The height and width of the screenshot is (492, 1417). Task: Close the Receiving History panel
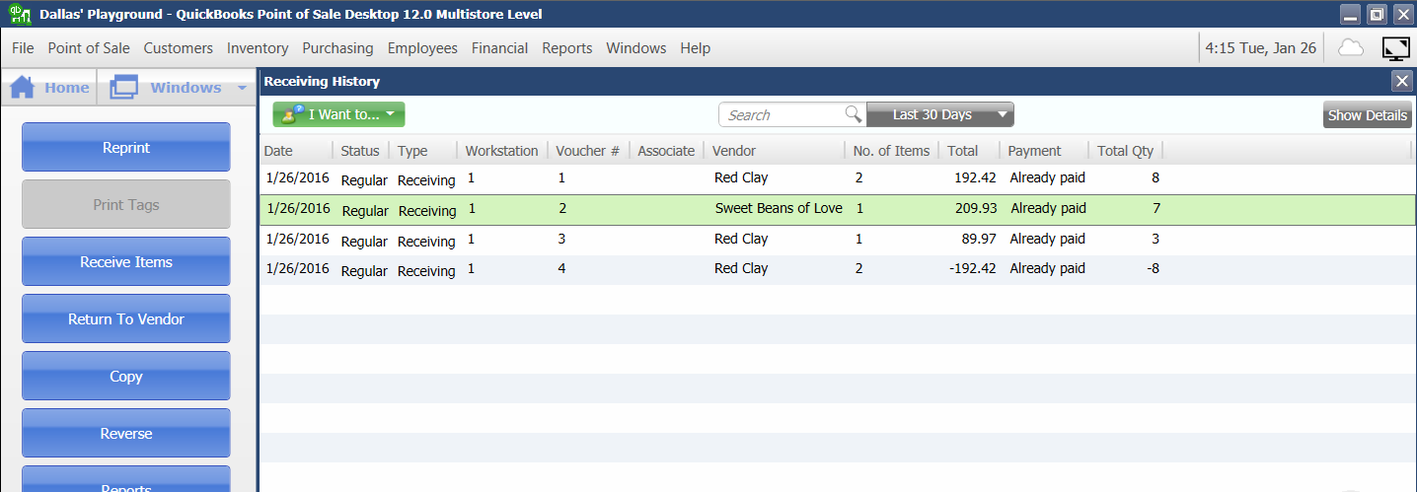tap(1401, 82)
